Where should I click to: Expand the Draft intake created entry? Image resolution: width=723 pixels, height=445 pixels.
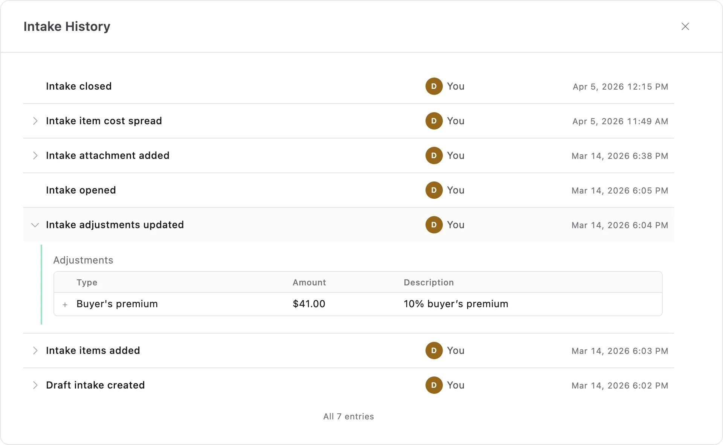[x=35, y=385]
